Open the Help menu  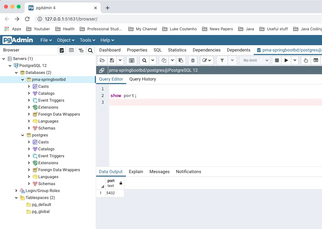coord(107,40)
